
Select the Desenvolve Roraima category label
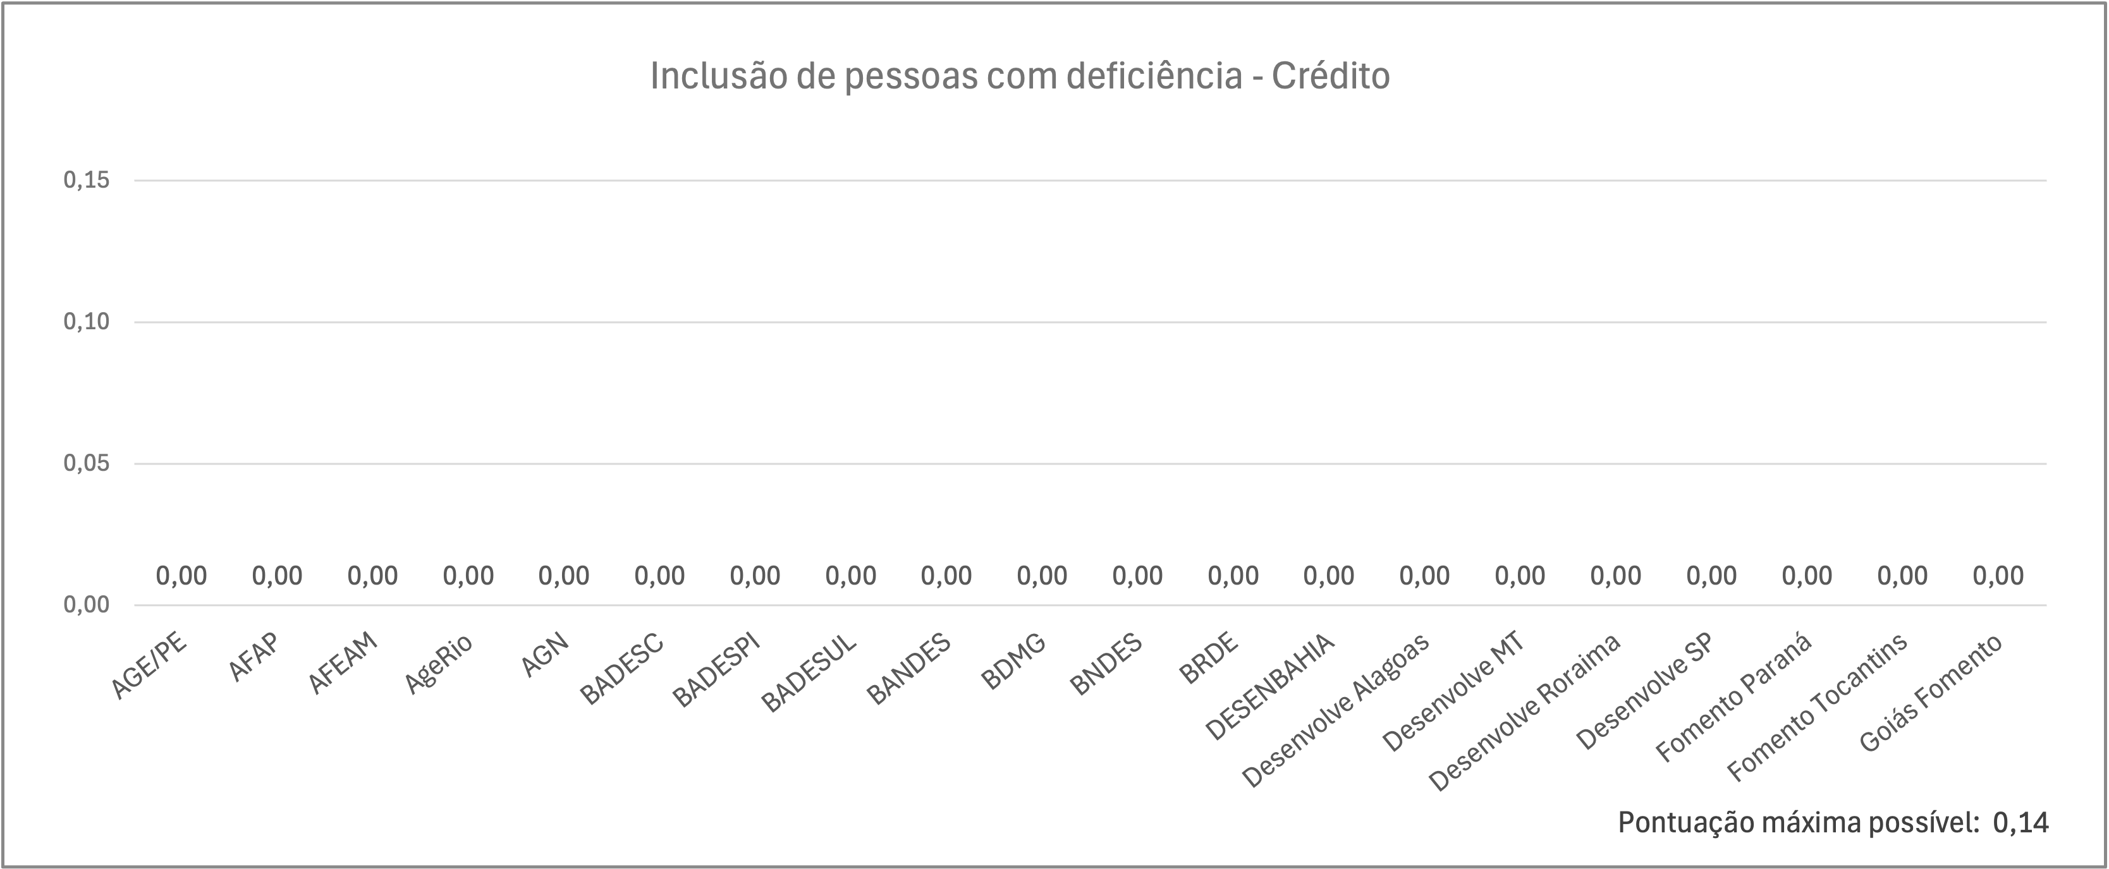pyautogui.click(x=1524, y=711)
